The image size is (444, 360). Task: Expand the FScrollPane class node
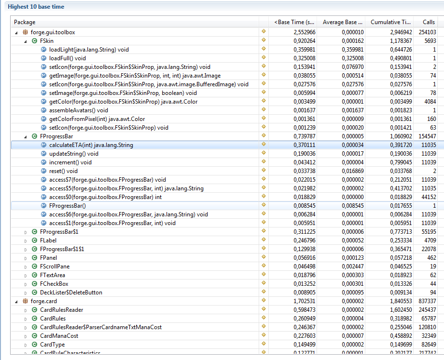26,267
